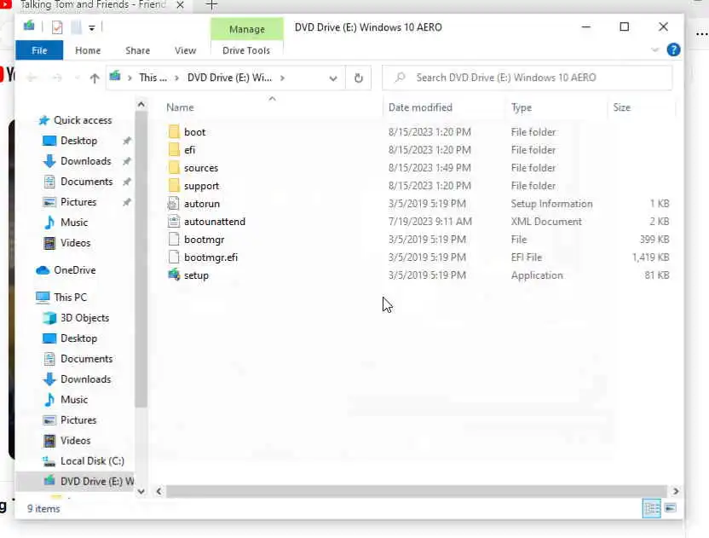Viewport: 709px width, 538px height.
Task: Switch to Details view in status bar
Action: pos(652,508)
